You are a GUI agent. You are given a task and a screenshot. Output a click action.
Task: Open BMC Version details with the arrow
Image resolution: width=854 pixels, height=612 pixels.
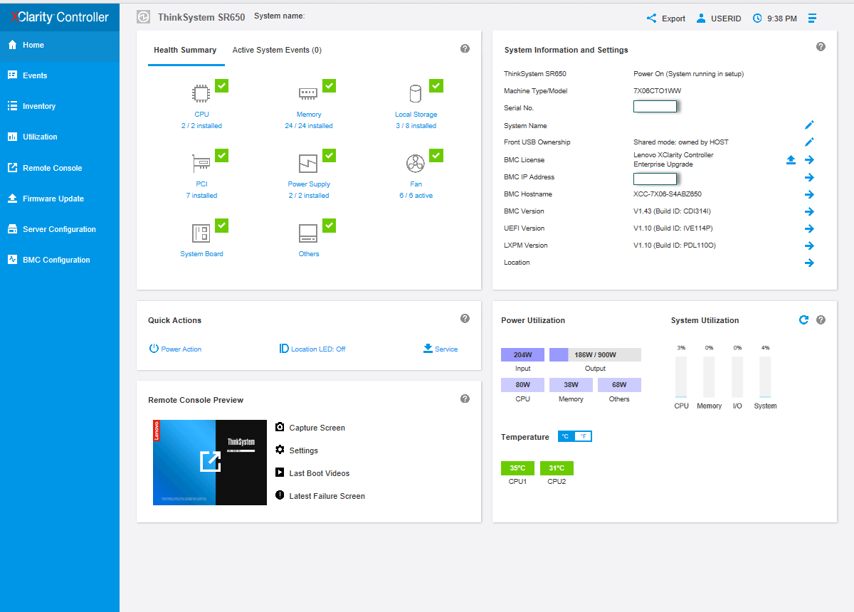809,211
